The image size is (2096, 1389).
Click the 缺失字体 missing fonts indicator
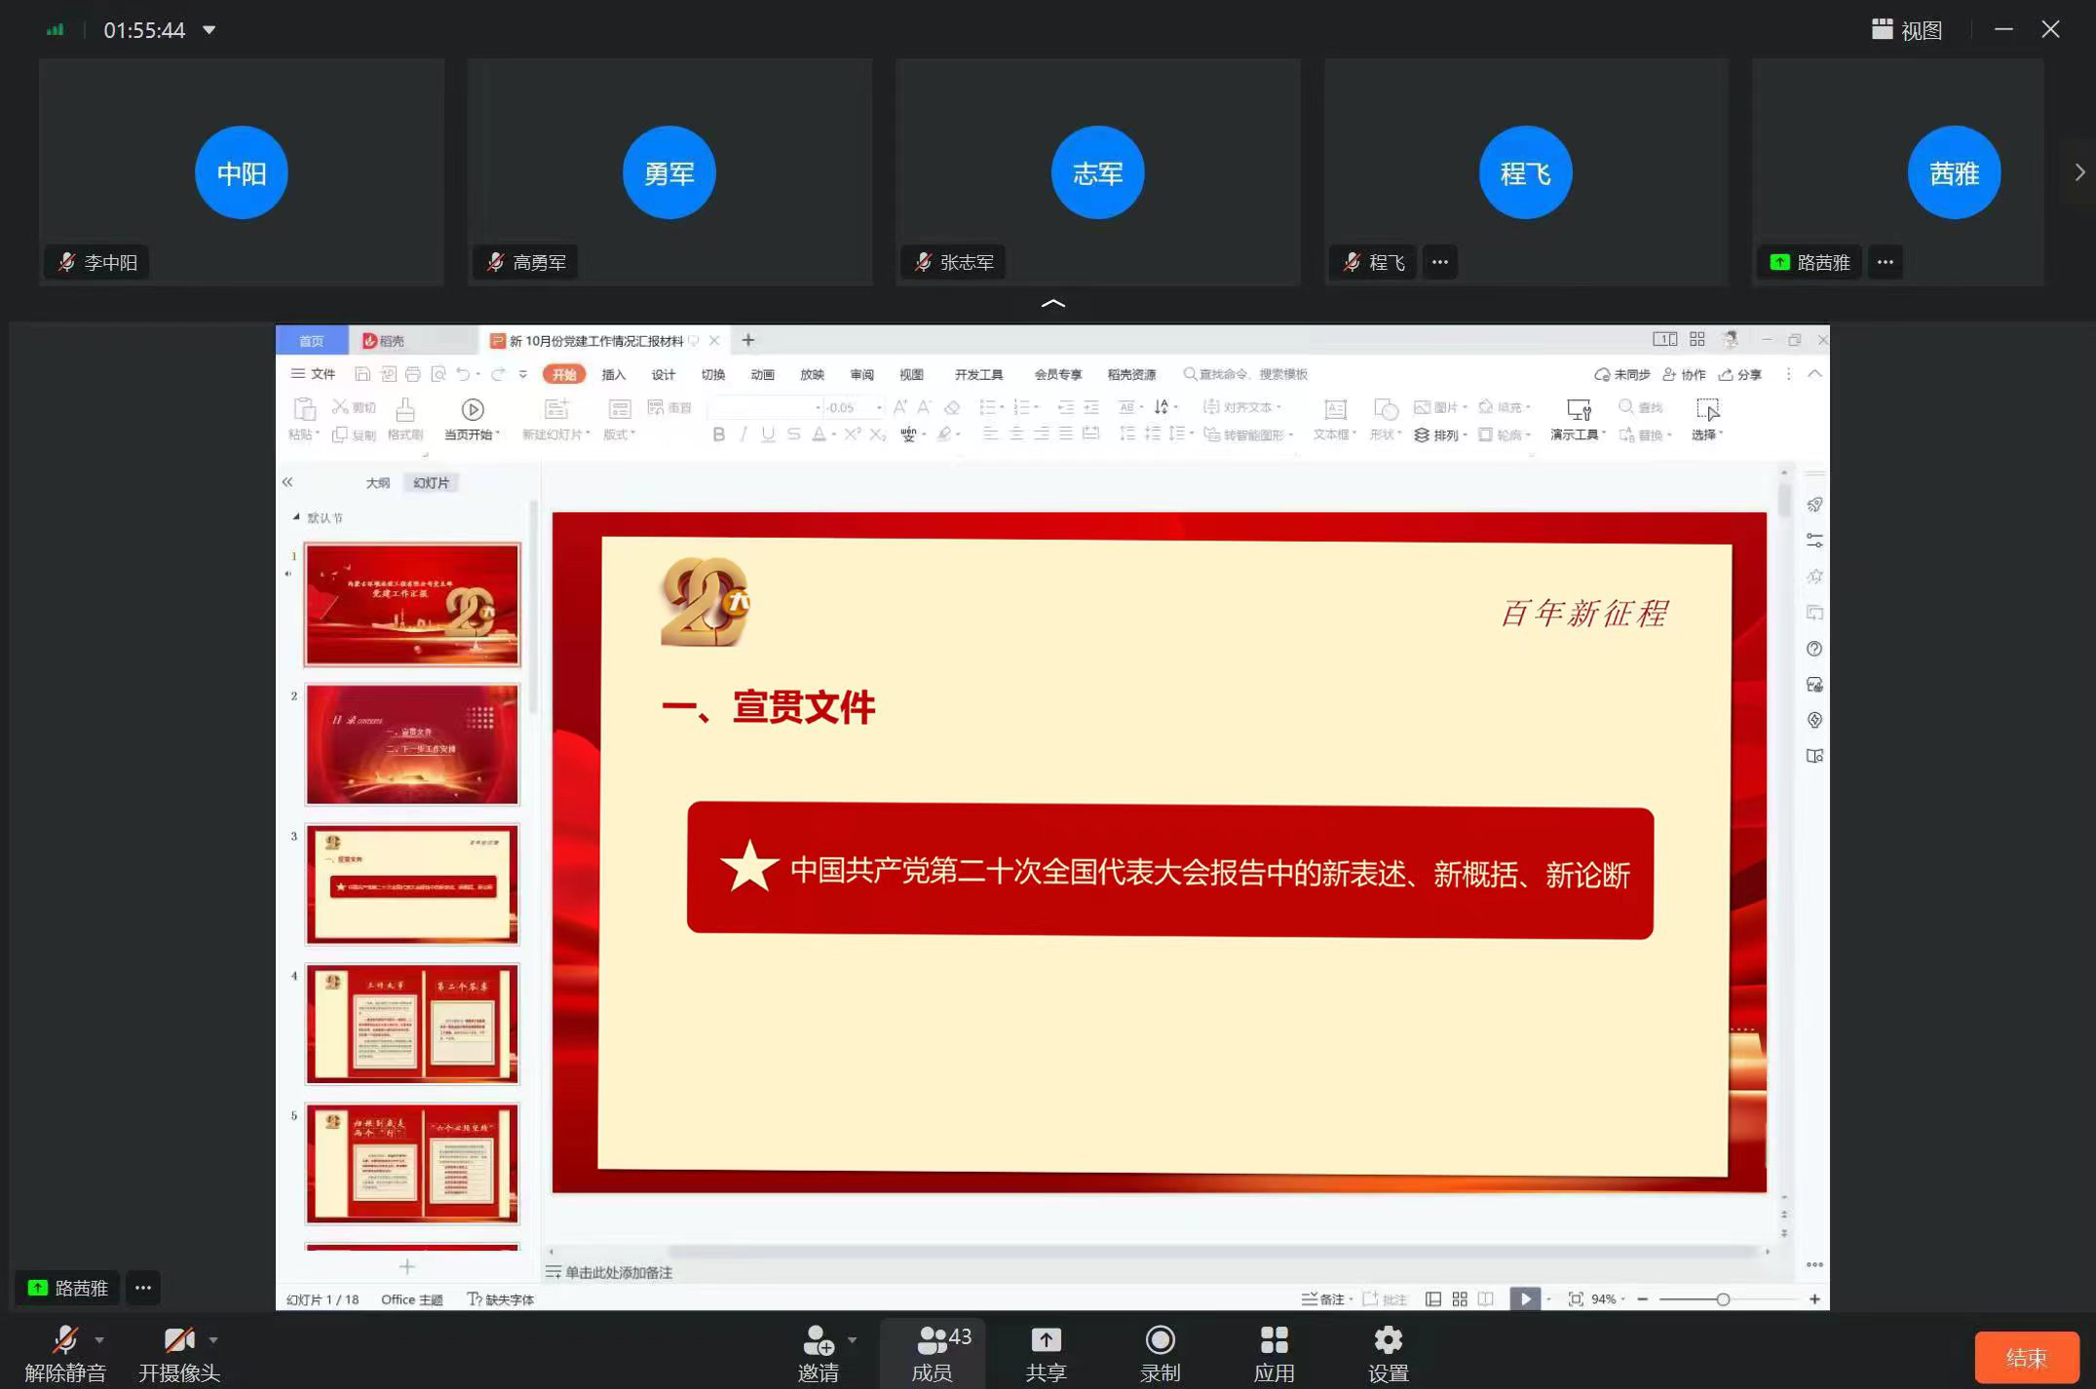[500, 1299]
